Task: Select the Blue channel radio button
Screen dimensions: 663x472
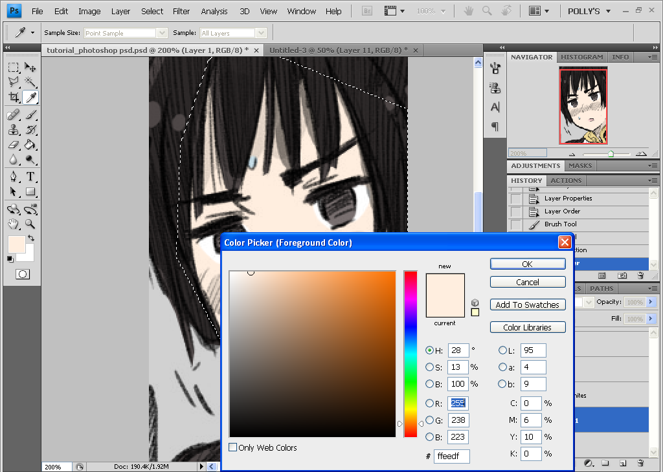Action: point(430,437)
